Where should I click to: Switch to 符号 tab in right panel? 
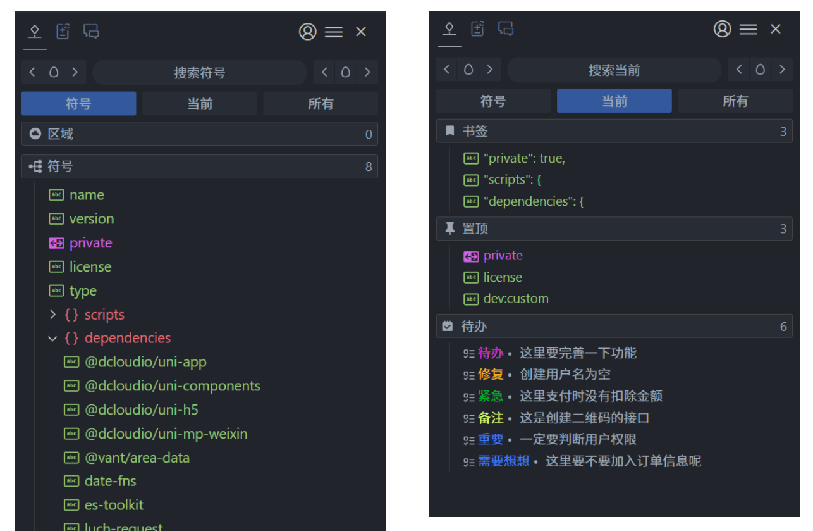click(x=493, y=101)
